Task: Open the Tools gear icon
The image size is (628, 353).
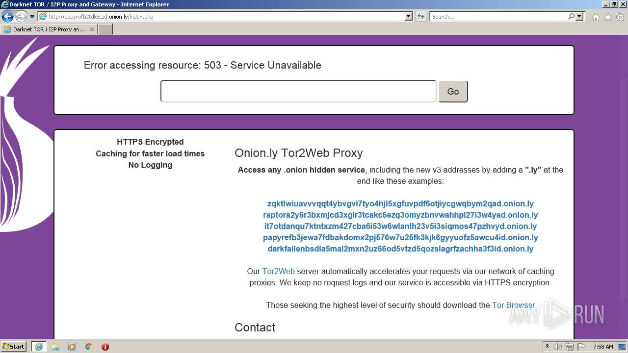Action: point(620,17)
